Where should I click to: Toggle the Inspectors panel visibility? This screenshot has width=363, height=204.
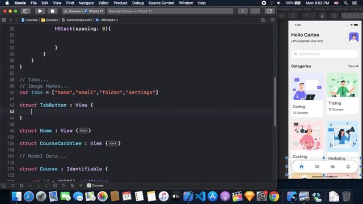(x=269, y=11)
